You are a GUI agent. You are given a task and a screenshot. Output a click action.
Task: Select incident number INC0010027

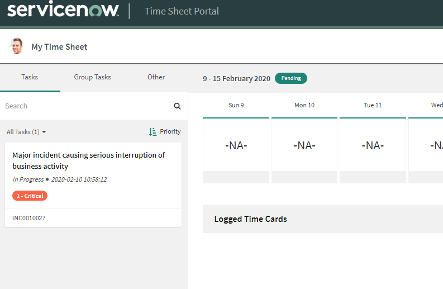click(x=29, y=218)
